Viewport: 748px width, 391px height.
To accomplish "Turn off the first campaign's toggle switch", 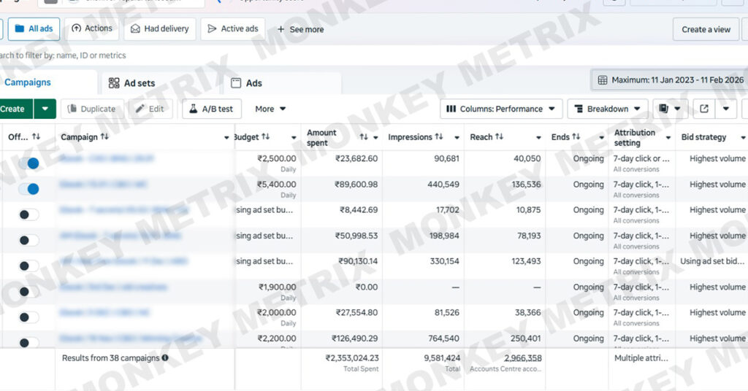I will (x=28, y=163).
